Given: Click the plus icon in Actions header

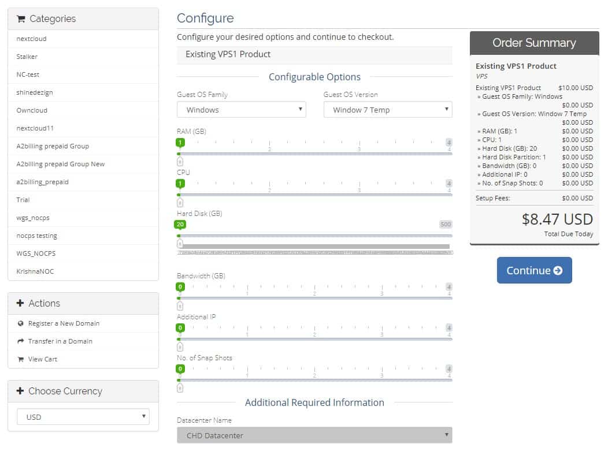Looking at the screenshot, I should 21,303.
